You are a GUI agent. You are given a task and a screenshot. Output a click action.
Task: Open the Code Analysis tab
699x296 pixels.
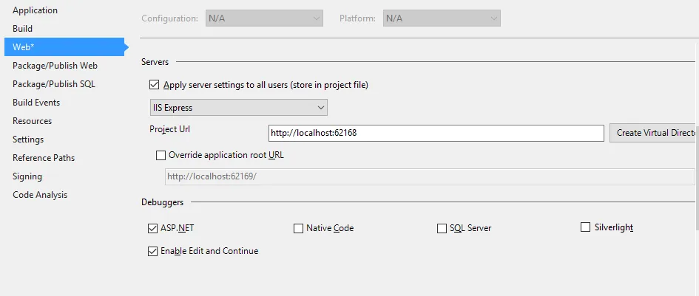(40, 195)
